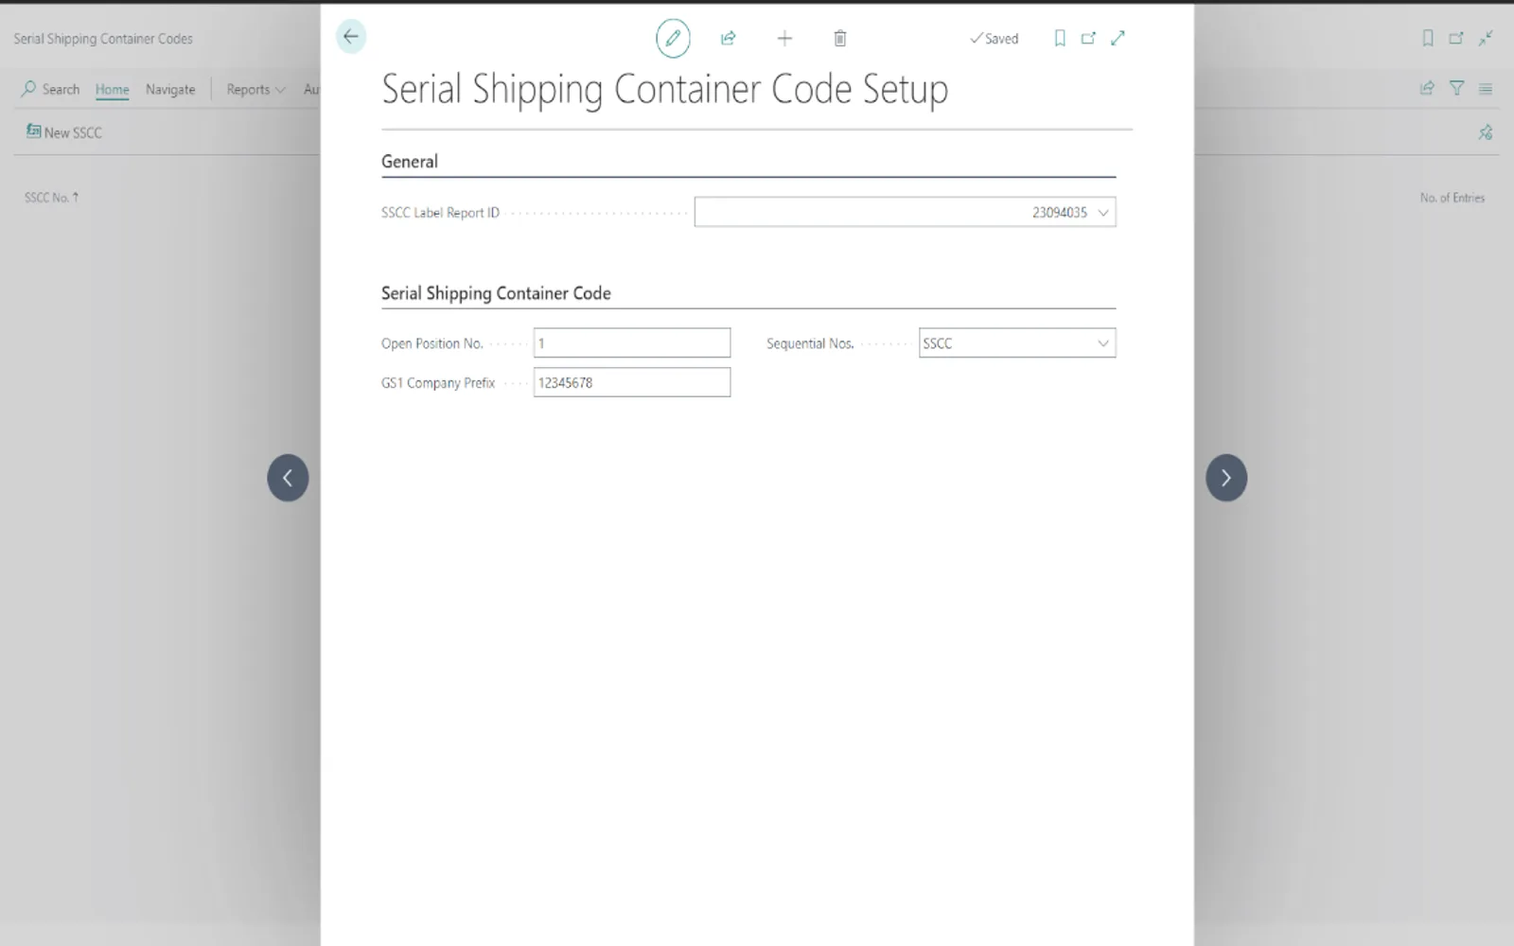This screenshot has width=1514, height=946.
Task: Sort by SSCC No. column header
Action: pos(51,198)
